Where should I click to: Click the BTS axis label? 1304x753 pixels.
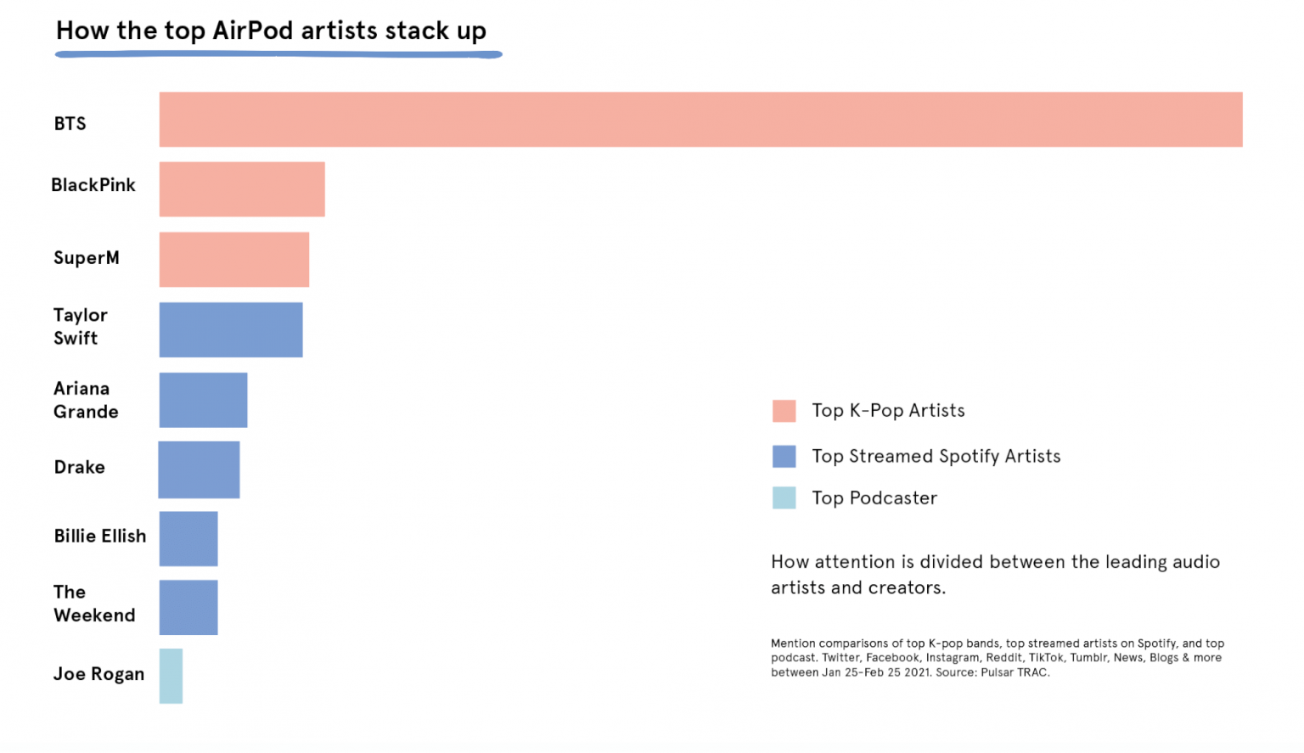[70, 124]
